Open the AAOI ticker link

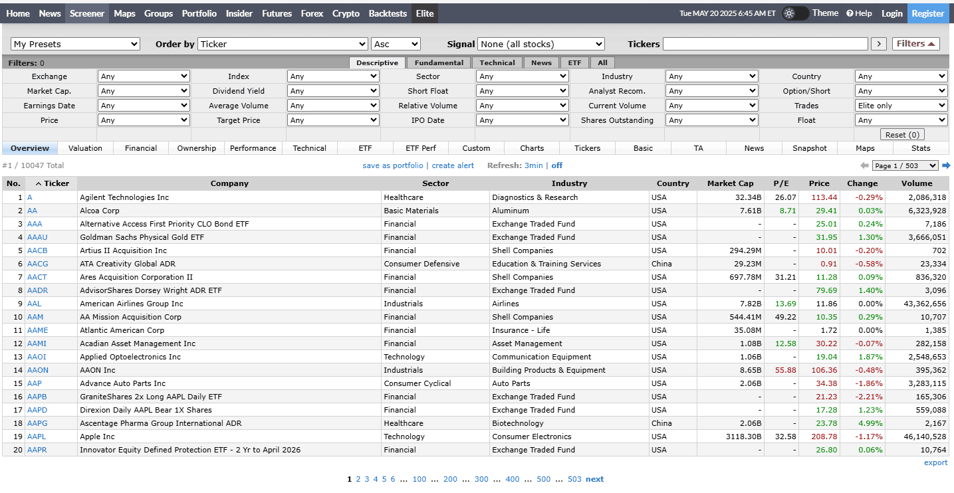[37, 357]
